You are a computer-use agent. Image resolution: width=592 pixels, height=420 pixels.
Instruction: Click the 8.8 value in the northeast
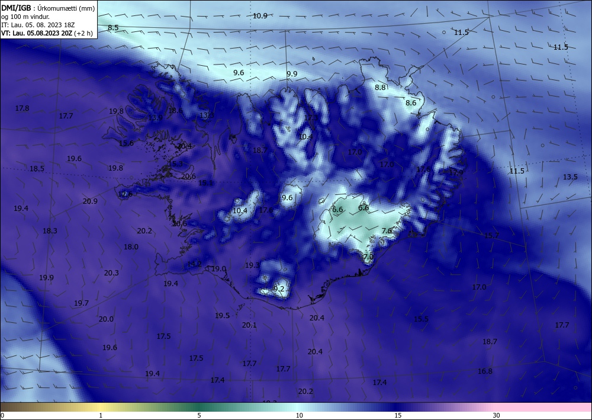click(x=380, y=88)
